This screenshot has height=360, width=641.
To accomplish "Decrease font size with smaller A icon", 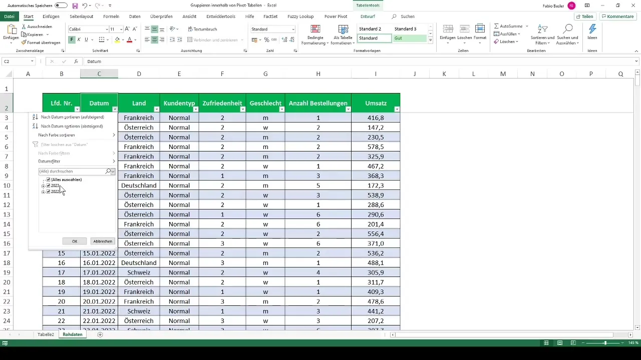I will [135, 29].
